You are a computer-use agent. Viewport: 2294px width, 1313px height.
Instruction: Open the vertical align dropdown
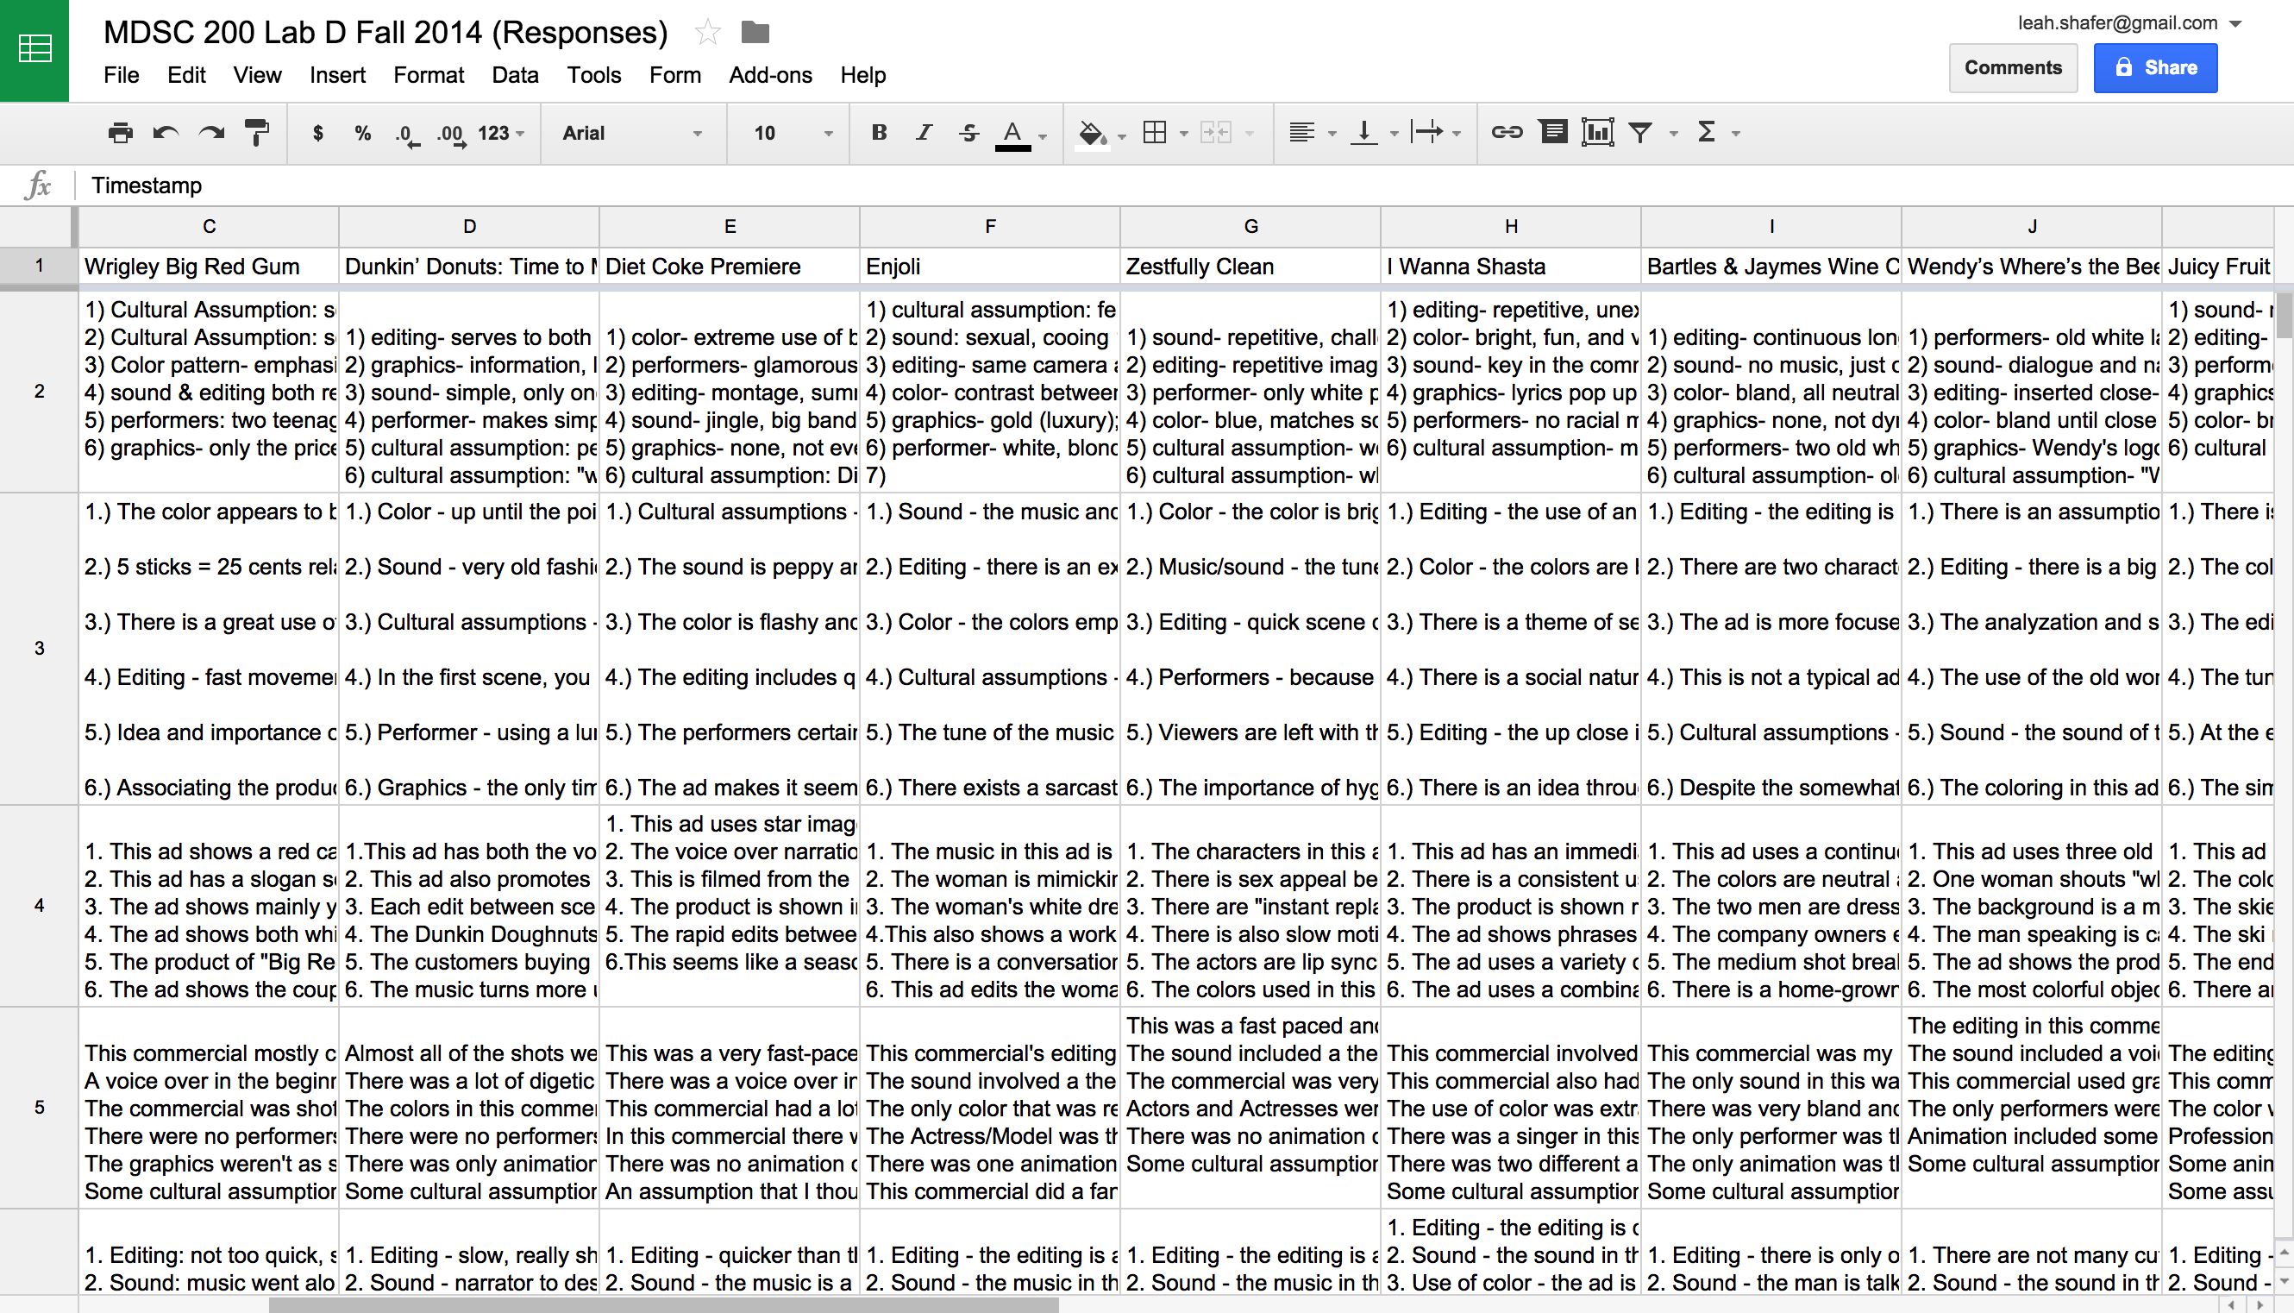point(1374,134)
